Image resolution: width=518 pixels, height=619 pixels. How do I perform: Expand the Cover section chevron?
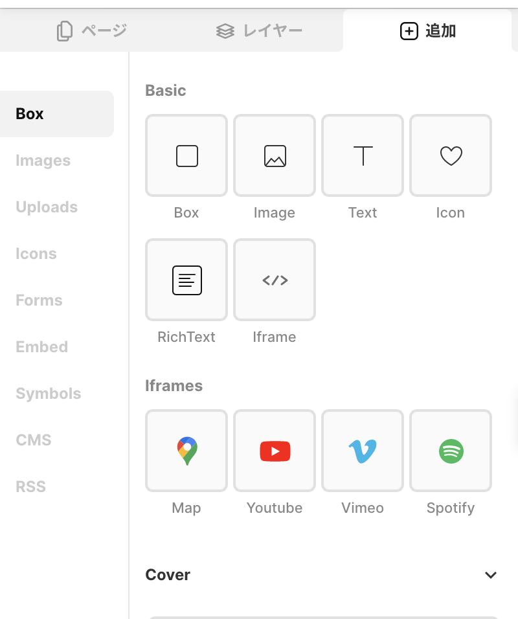(x=491, y=575)
